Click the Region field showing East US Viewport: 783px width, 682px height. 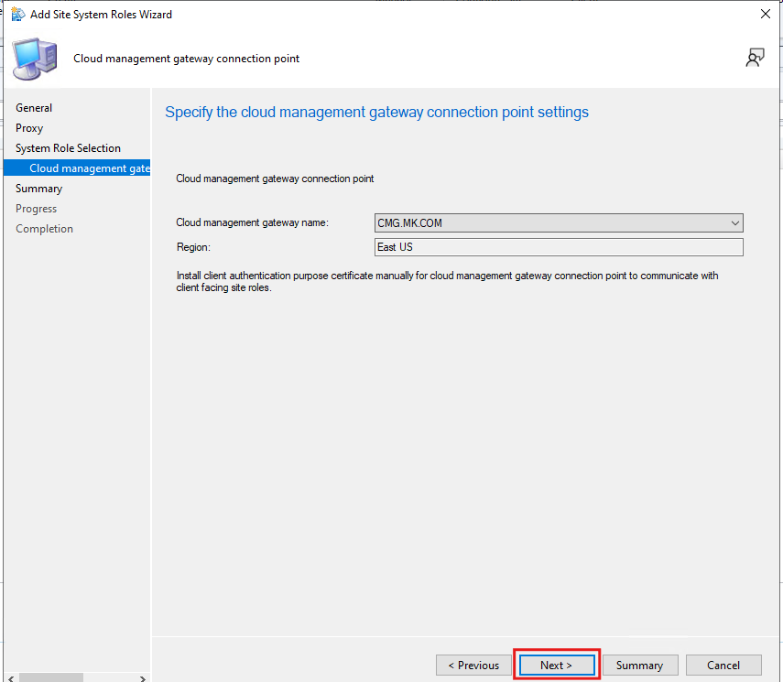559,247
